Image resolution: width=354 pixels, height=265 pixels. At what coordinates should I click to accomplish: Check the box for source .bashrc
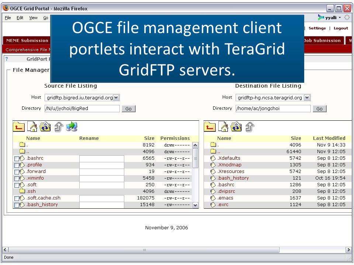tap(17, 159)
